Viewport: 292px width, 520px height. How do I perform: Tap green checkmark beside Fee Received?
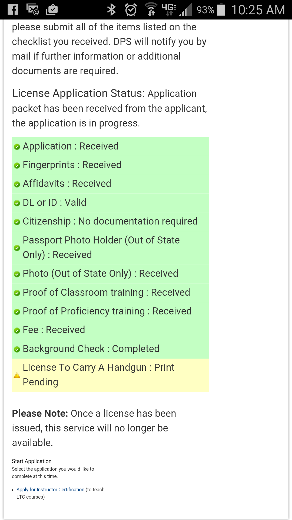17,331
